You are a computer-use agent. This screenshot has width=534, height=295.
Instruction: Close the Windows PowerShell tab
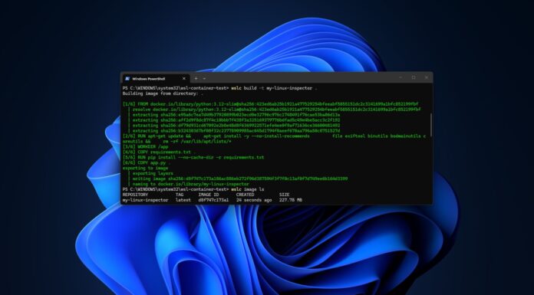click(x=184, y=79)
